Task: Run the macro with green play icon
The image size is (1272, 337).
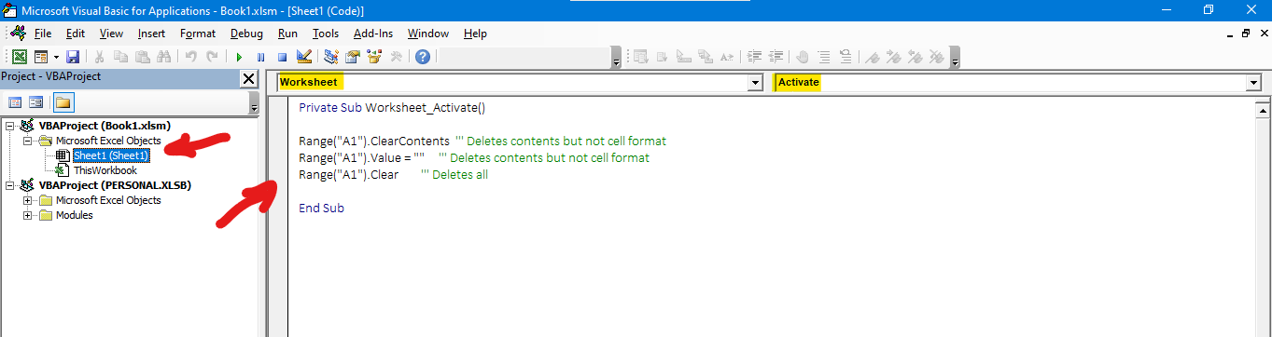Action: [239, 57]
